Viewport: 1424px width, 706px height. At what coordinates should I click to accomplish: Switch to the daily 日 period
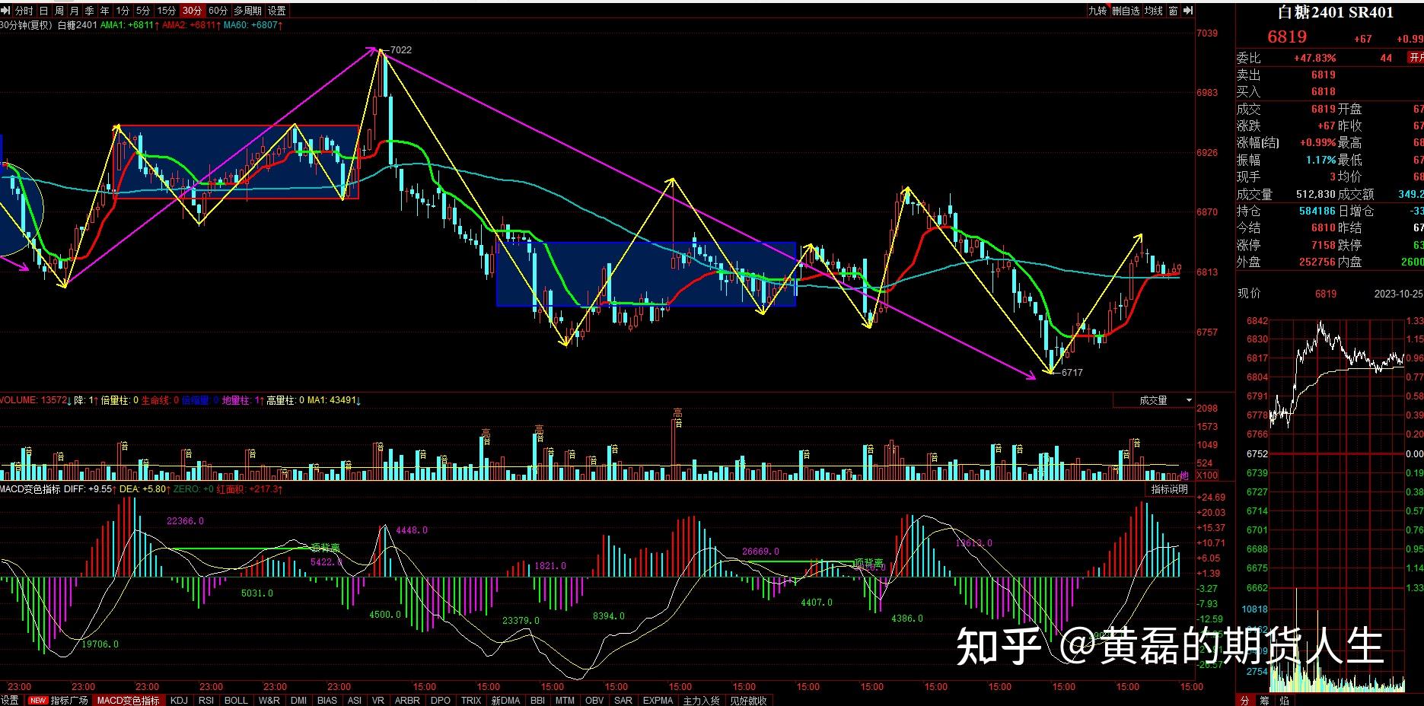[x=43, y=11]
